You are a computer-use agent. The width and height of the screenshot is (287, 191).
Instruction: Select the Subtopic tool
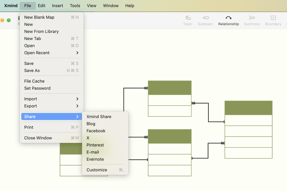point(205,20)
